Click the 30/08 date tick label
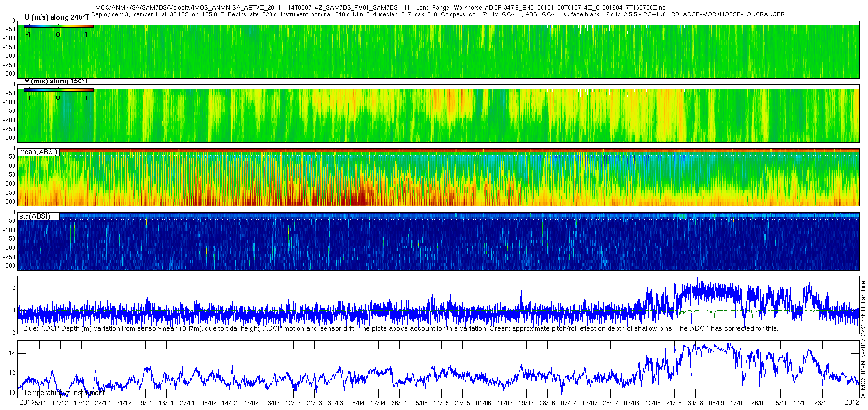This screenshot has width=868, height=410. (x=695, y=403)
